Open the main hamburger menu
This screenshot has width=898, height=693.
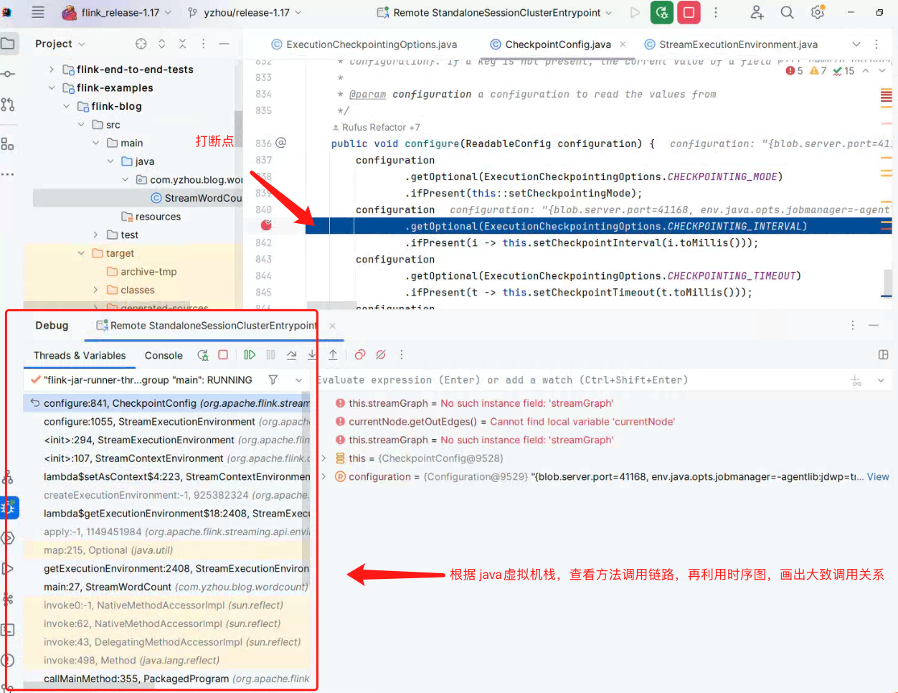click(38, 12)
